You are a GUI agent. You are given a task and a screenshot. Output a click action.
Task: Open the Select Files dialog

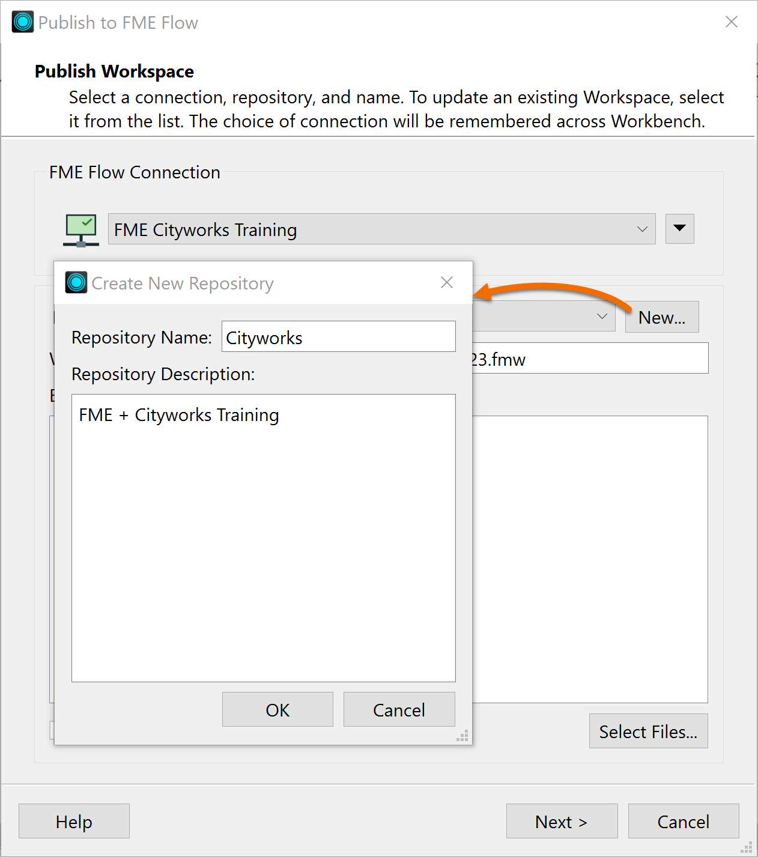click(x=648, y=731)
